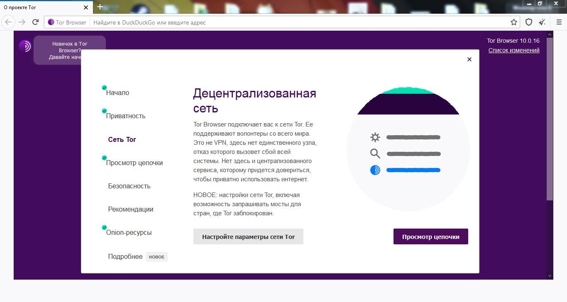
Task: Click Настройте параметры сети Tor button
Action: click(248, 237)
